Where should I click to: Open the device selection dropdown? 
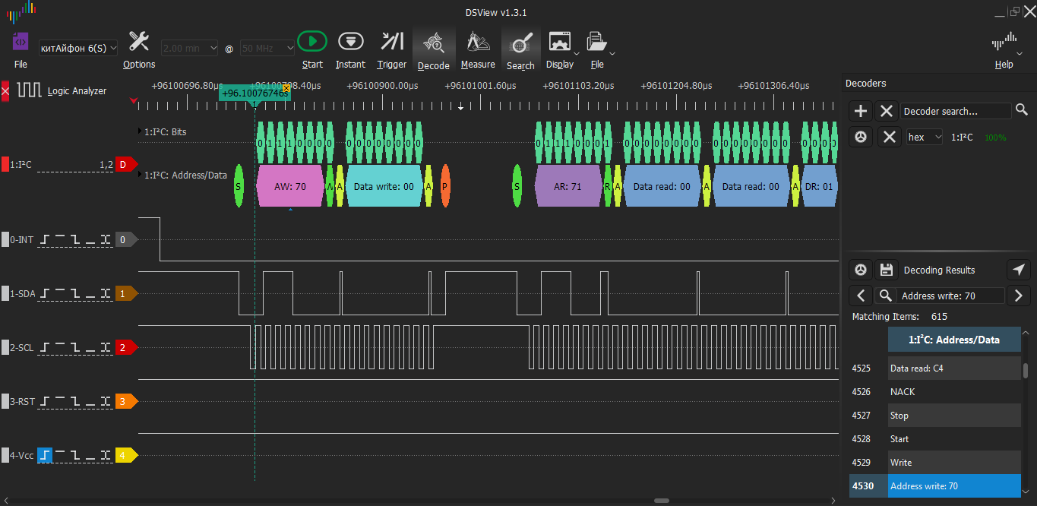78,48
